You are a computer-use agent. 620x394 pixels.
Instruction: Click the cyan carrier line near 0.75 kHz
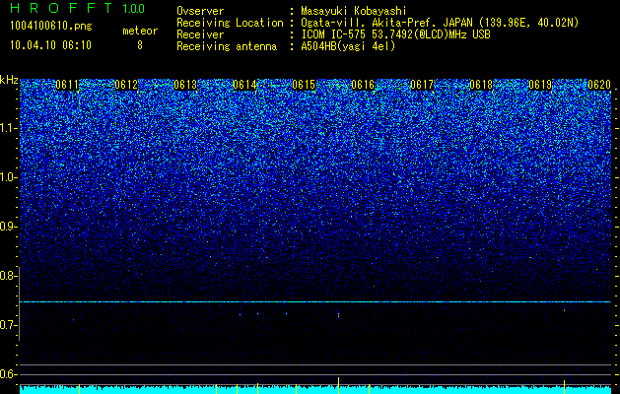(x=315, y=301)
